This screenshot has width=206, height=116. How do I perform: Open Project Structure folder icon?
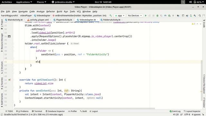coord(178,15)
